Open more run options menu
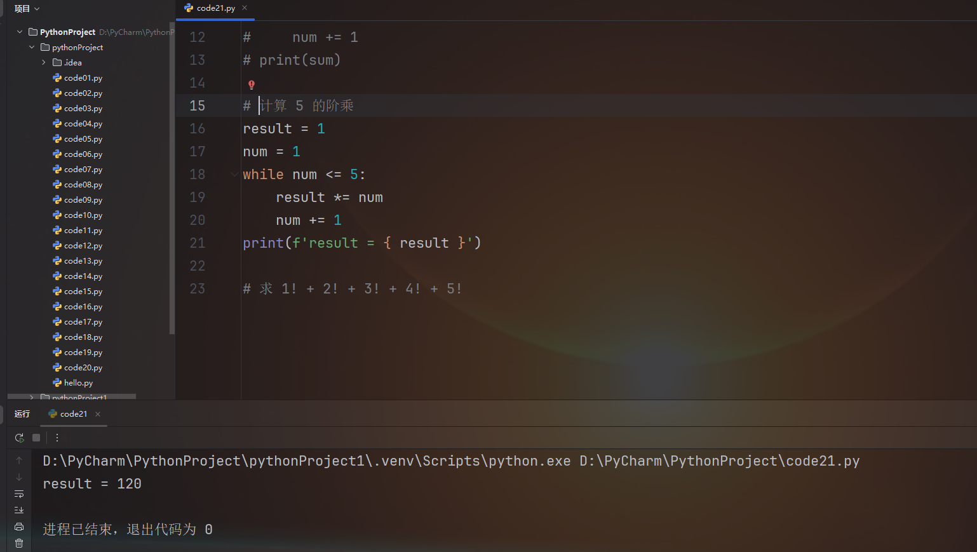The image size is (977, 552). coord(57,438)
